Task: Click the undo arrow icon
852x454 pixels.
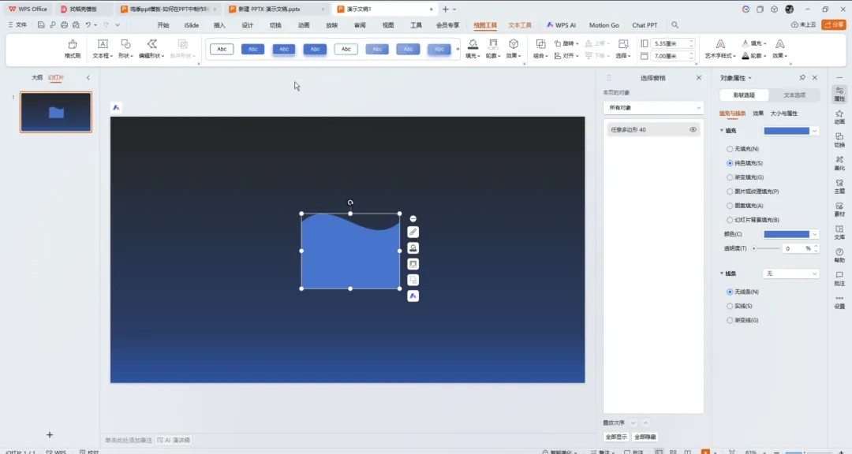Action: point(88,25)
